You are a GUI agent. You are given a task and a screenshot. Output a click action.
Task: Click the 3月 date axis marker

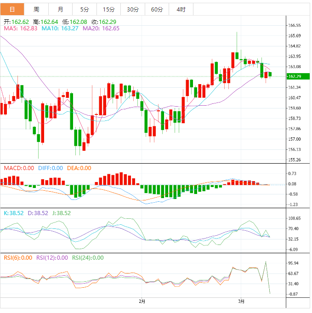[241, 301]
